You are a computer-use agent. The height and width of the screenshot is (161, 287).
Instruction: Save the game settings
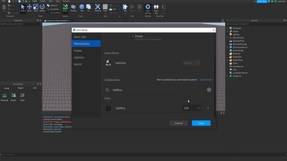pos(201,123)
